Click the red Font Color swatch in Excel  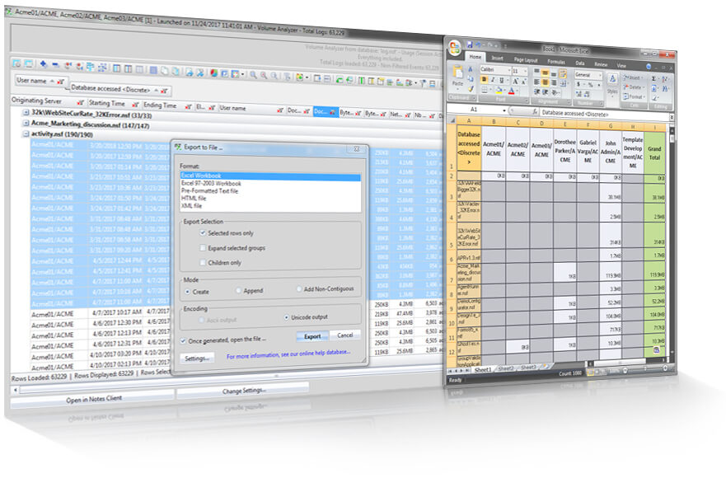click(512, 91)
